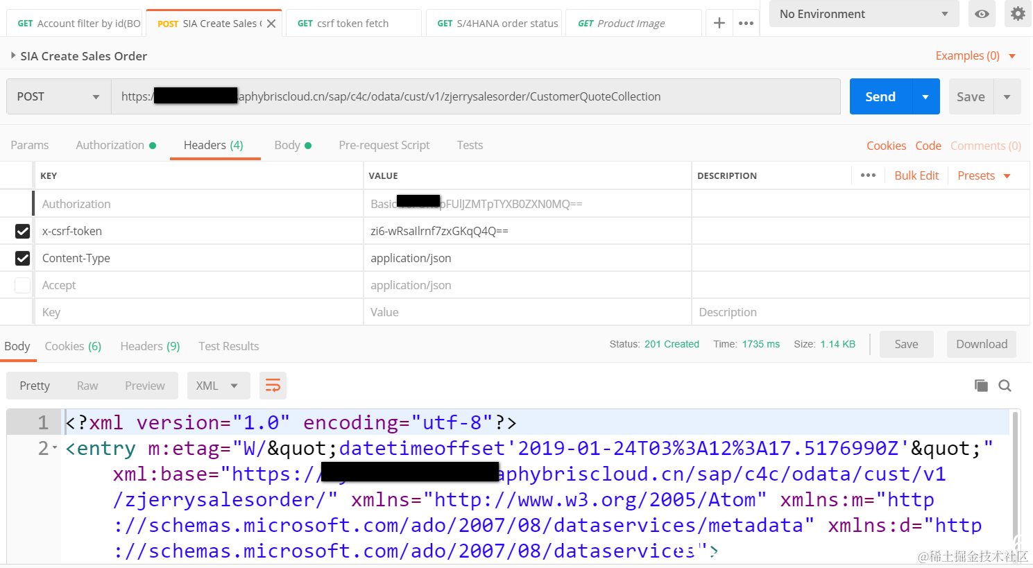Select the Preview view mode
This screenshot has height=568, width=1033.
(x=145, y=386)
